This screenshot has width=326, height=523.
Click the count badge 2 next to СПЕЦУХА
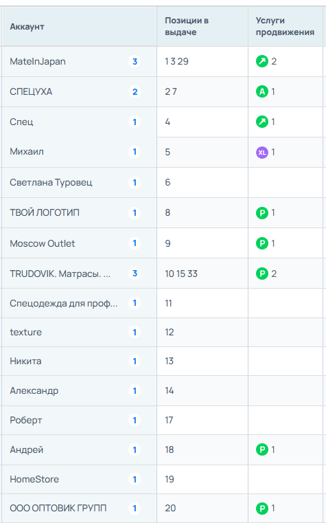pyautogui.click(x=135, y=91)
